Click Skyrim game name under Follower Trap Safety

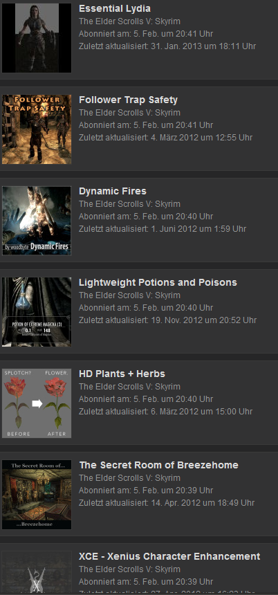130,113
